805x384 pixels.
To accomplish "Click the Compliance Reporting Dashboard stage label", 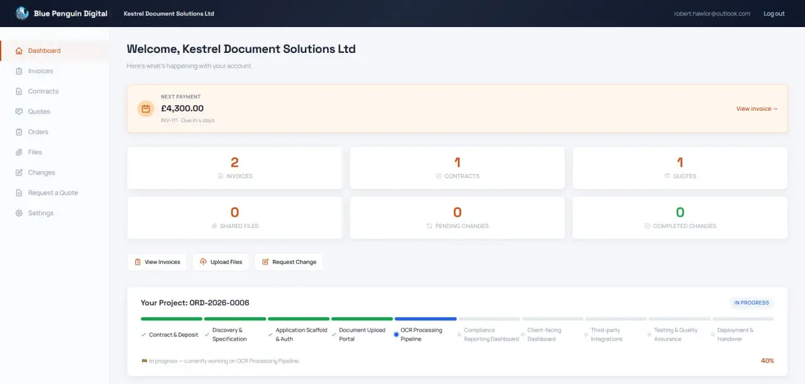I will click(x=491, y=335).
